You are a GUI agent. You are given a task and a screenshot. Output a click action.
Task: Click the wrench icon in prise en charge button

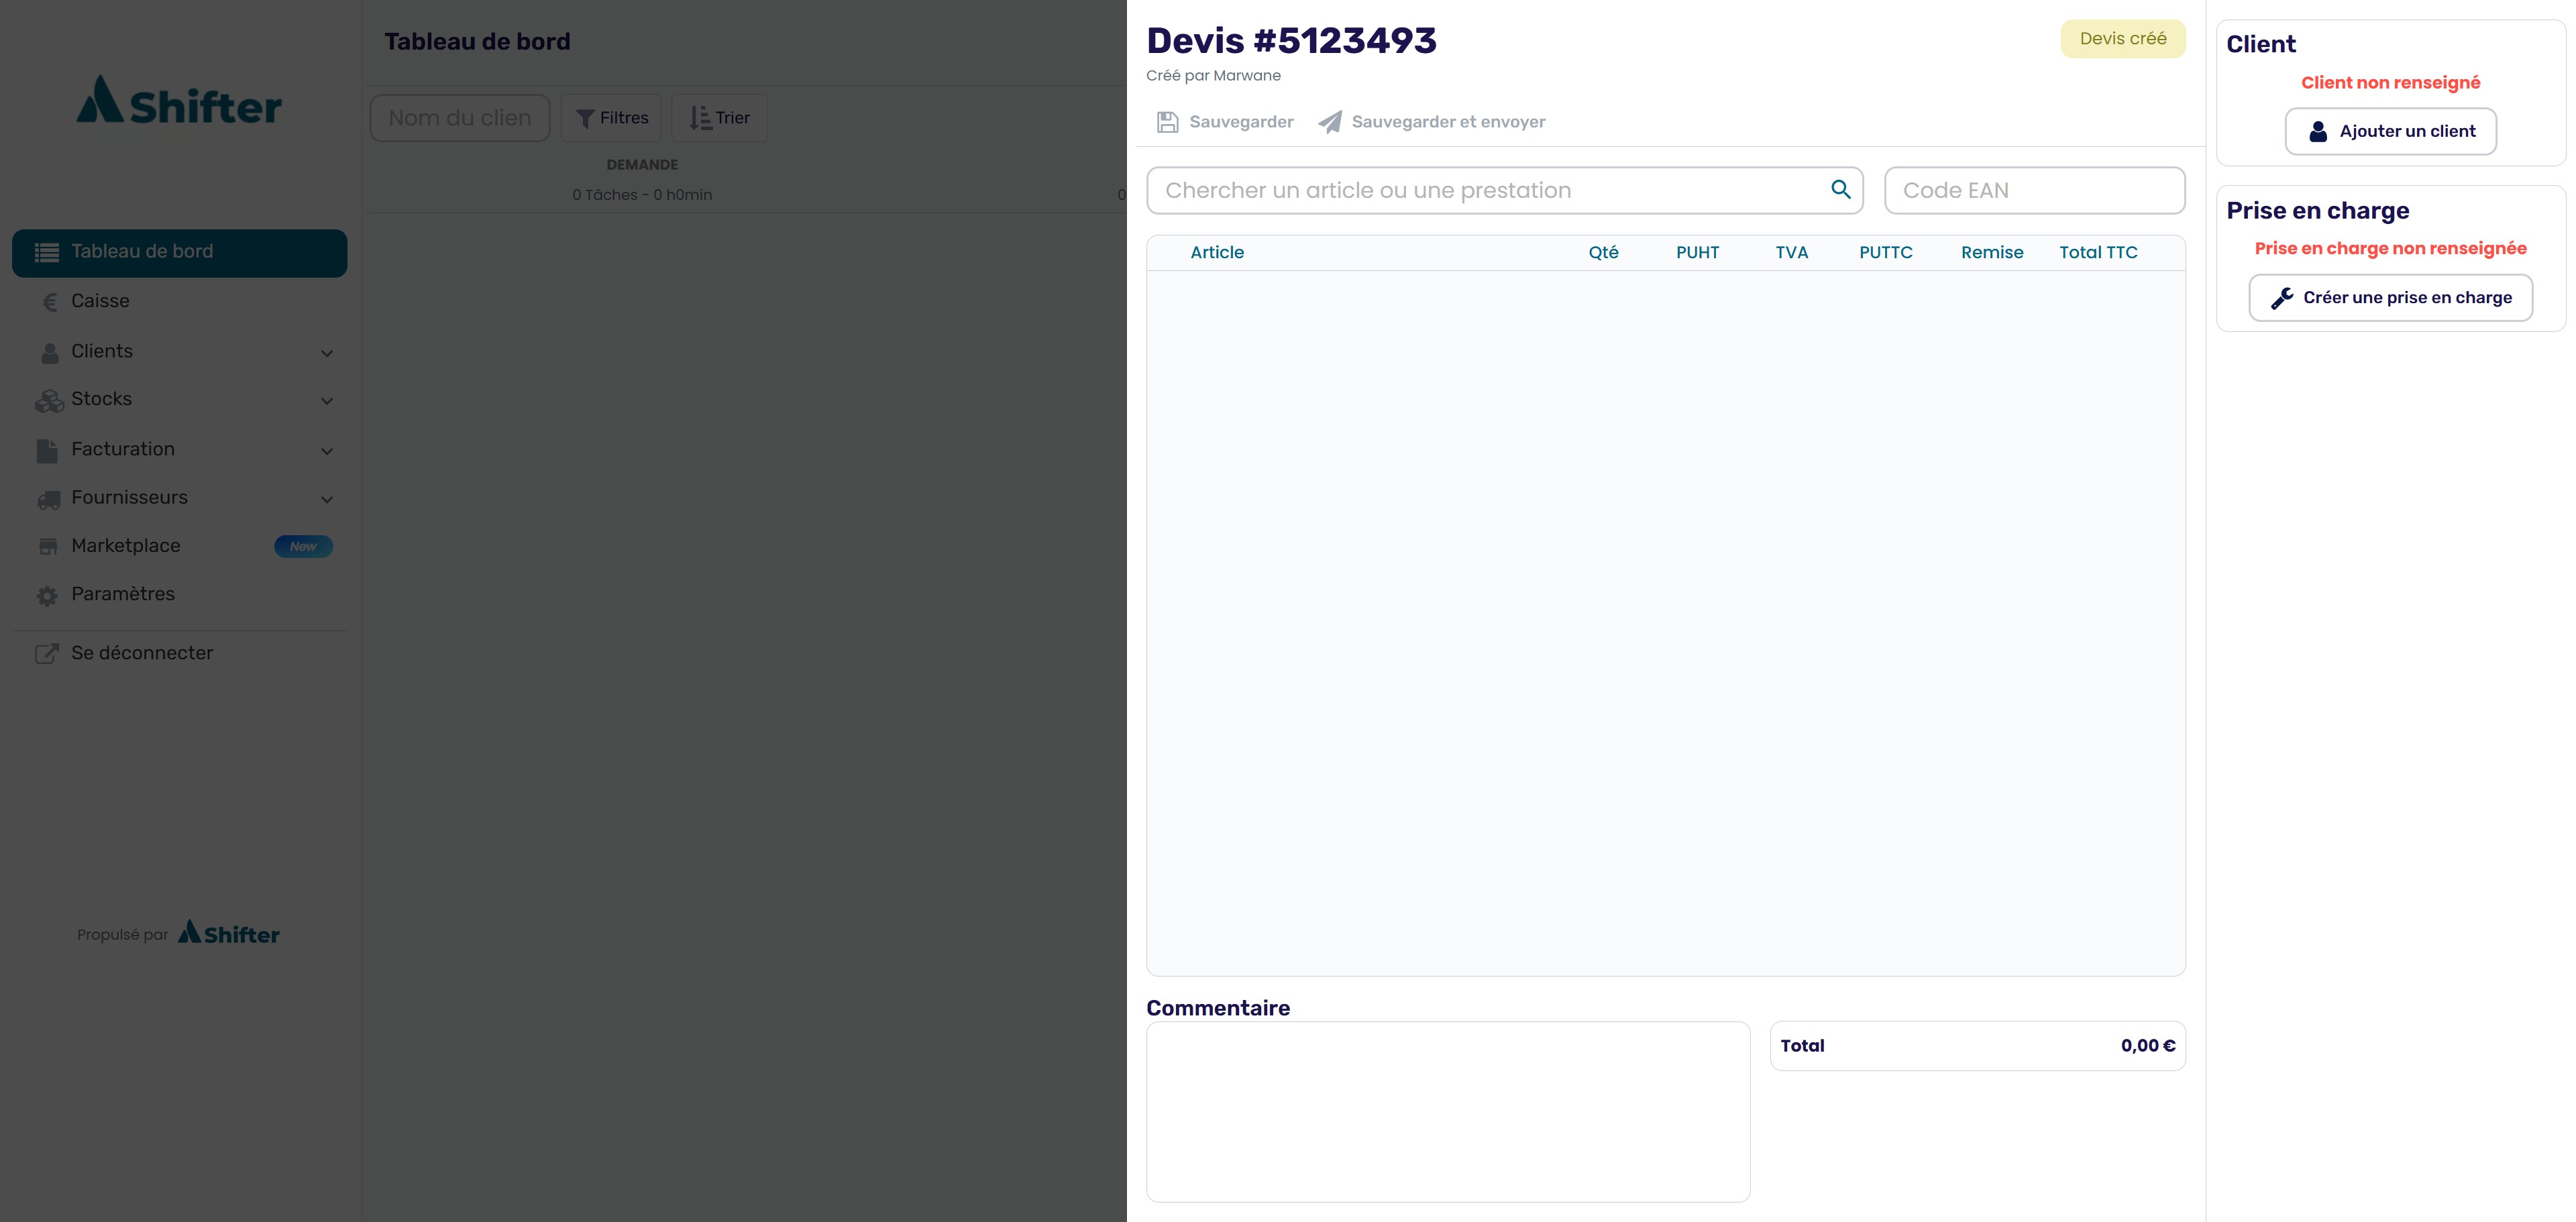(2282, 298)
